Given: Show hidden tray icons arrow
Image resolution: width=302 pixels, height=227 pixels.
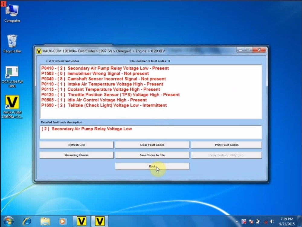Looking at the screenshot, I should click(237, 222).
